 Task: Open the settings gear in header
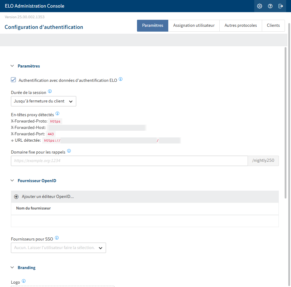point(259,6)
